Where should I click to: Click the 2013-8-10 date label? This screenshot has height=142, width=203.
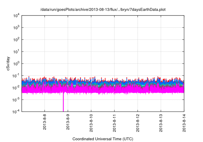tap(91, 123)
